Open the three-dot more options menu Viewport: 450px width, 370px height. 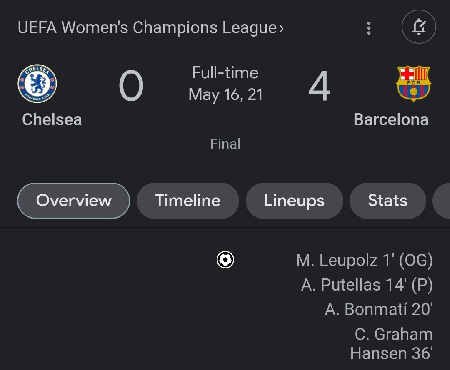coord(369,28)
